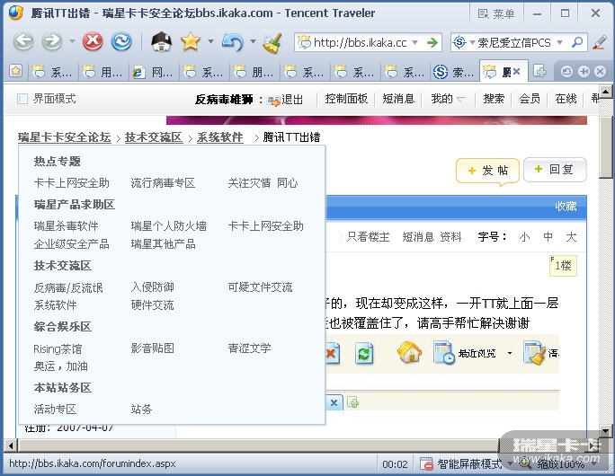This screenshot has height=476, width=615.
Task: Open the address bar URL dropdown
Action: tap(415, 42)
